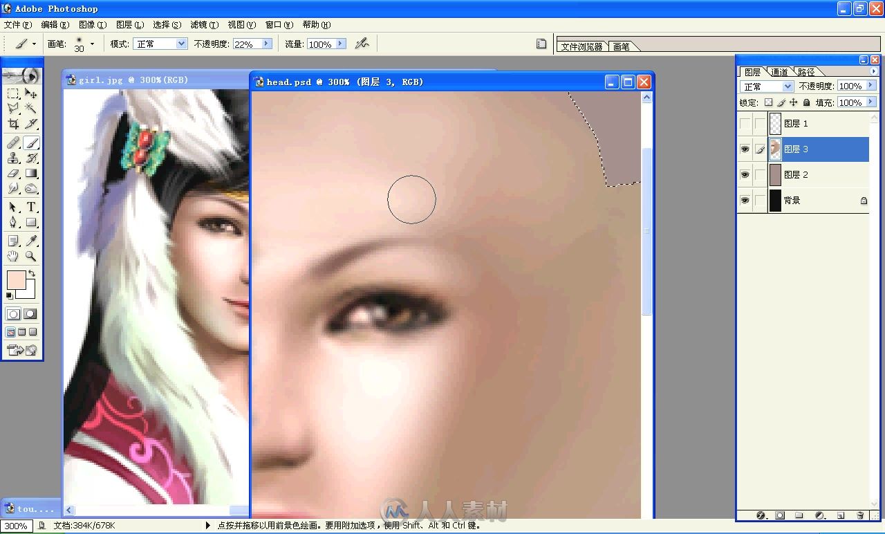Toggle lock all padlock icon
Image resolution: width=885 pixels, height=534 pixels.
(806, 102)
